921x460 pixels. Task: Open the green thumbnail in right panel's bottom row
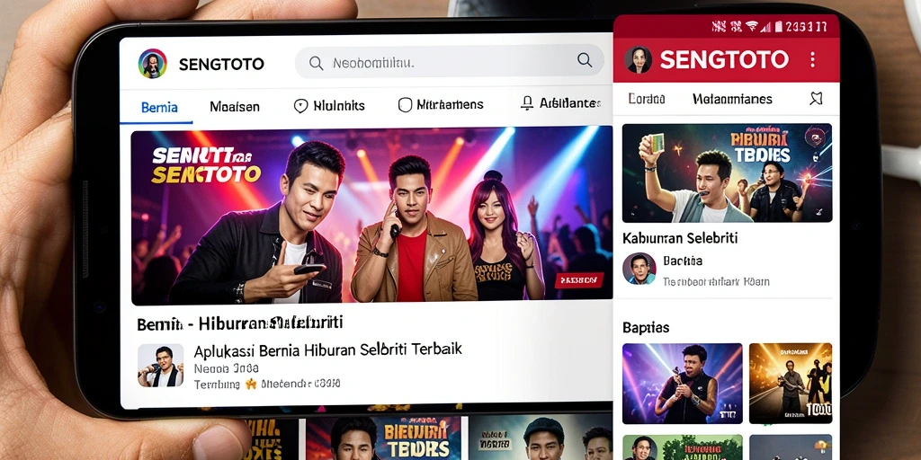tap(683, 447)
